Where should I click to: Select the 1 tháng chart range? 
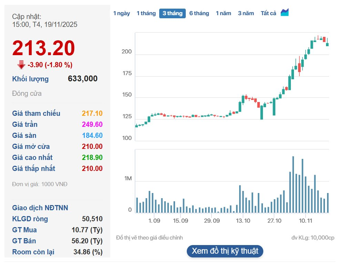146,13
